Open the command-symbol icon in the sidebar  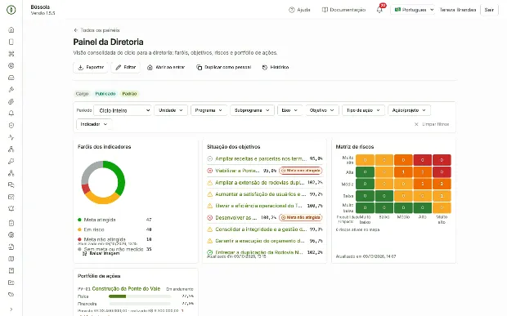pyautogui.click(x=11, y=54)
